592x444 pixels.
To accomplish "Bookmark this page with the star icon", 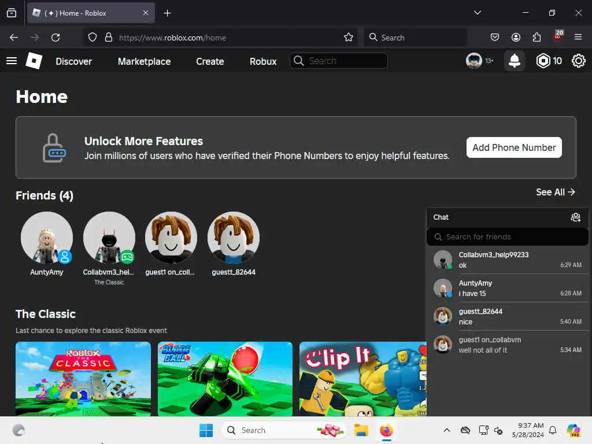I will pyautogui.click(x=348, y=38).
